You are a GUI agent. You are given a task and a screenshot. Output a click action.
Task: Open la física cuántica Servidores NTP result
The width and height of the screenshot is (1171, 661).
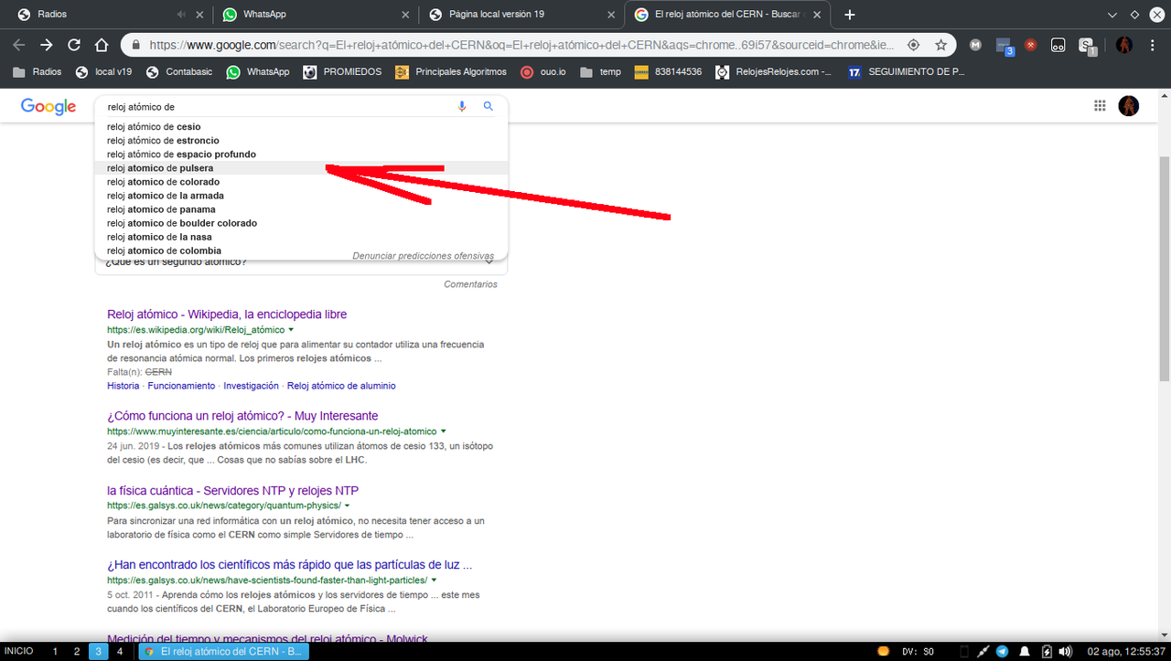(232, 490)
